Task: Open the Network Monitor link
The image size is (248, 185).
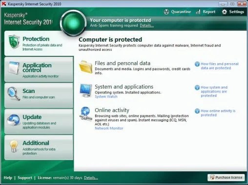Action: tap(109, 128)
